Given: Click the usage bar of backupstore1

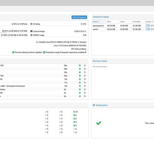Looking at the screenshot, I should (x=150, y=26).
